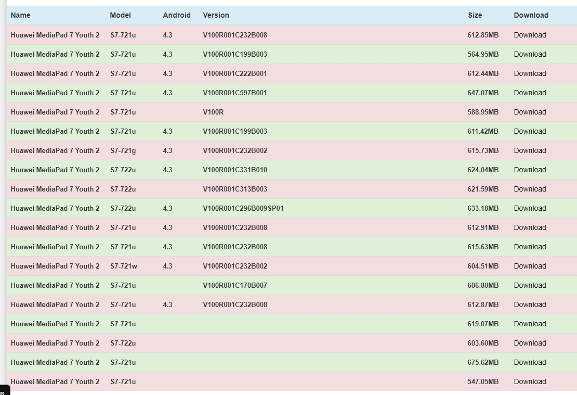Screen dimensions: 577x395
Task: Click the 619.07MB size value
Action: click(483, 324)
